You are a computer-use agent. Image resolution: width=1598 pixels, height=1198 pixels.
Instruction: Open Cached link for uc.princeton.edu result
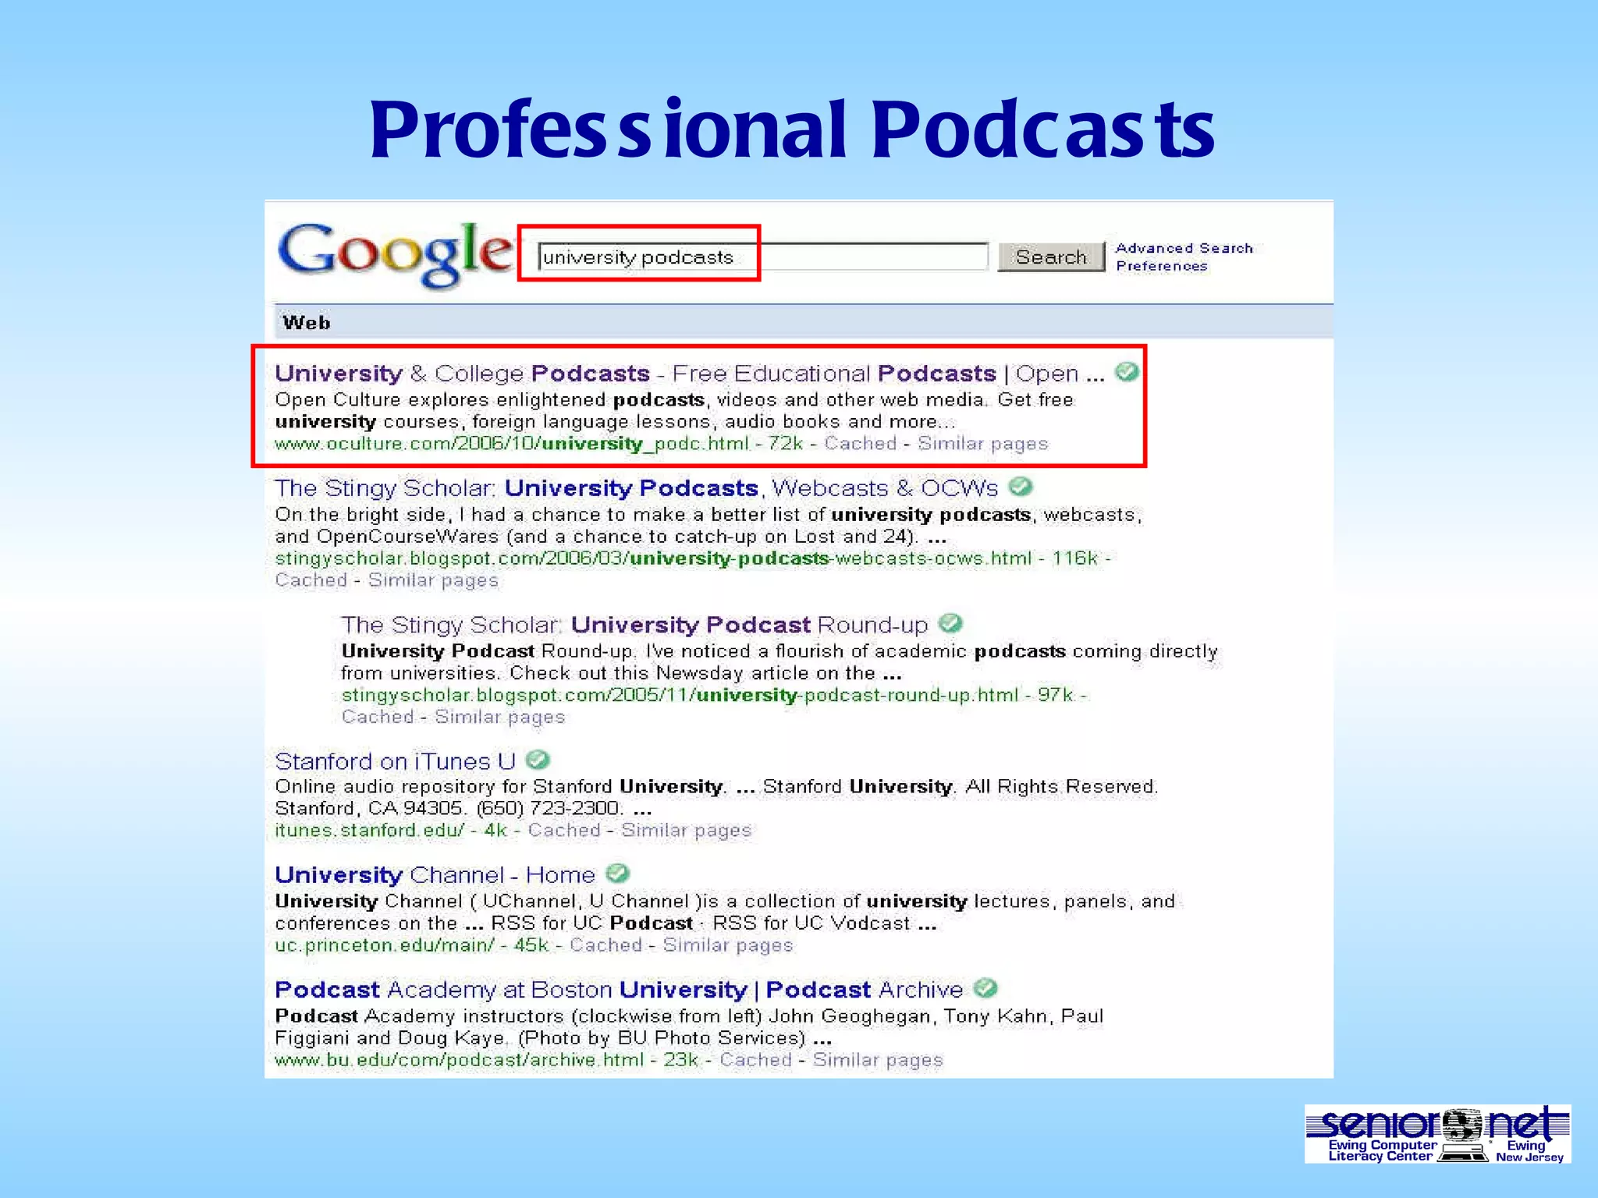click(605, 945)
